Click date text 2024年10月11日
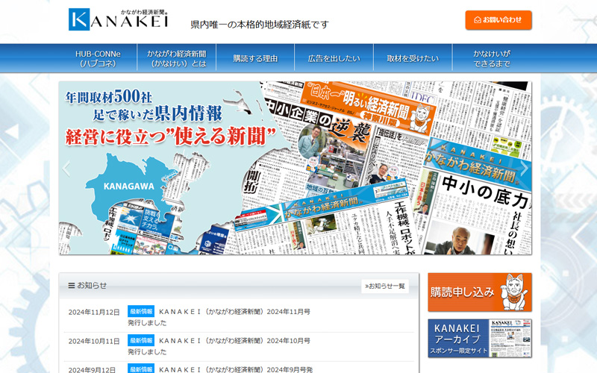 tap(94, 341)
